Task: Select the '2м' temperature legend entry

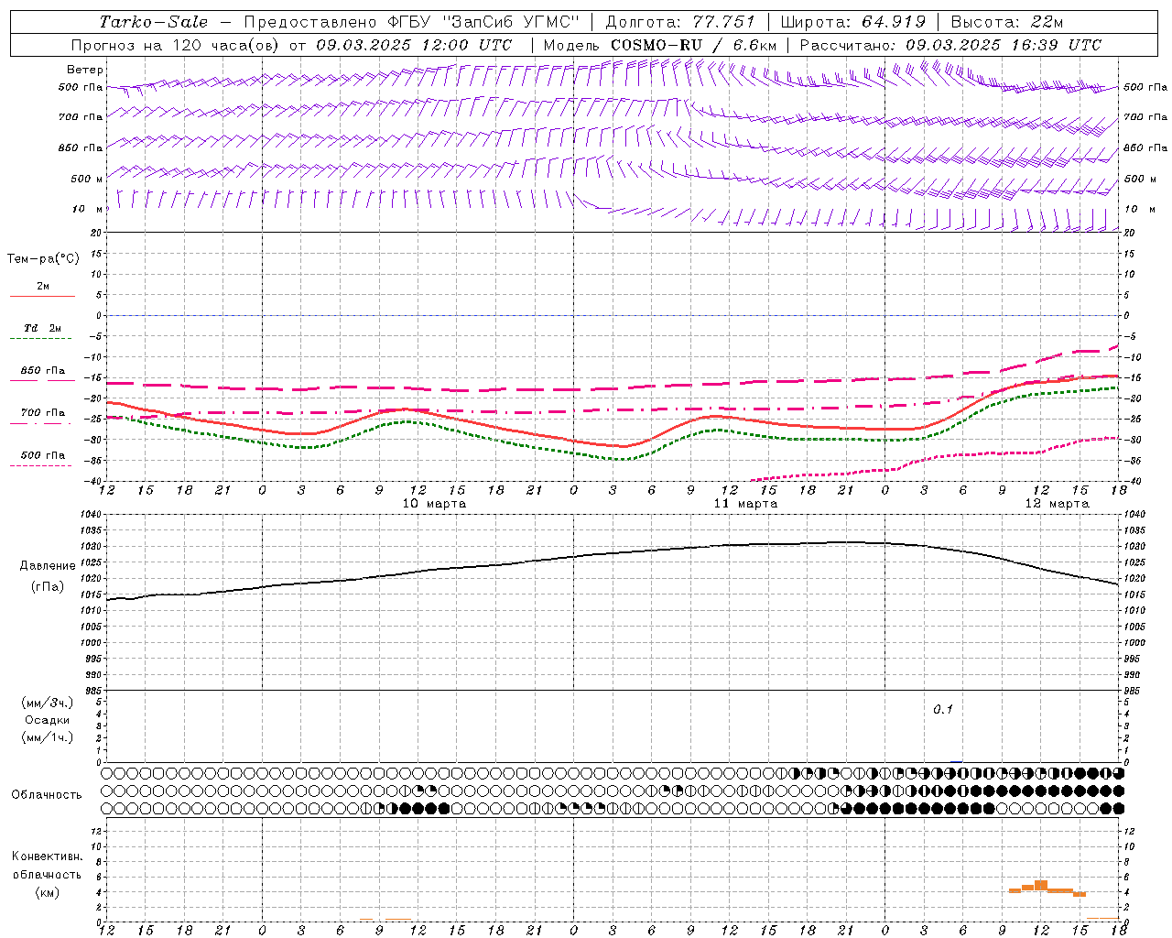Action: [43, 286]
